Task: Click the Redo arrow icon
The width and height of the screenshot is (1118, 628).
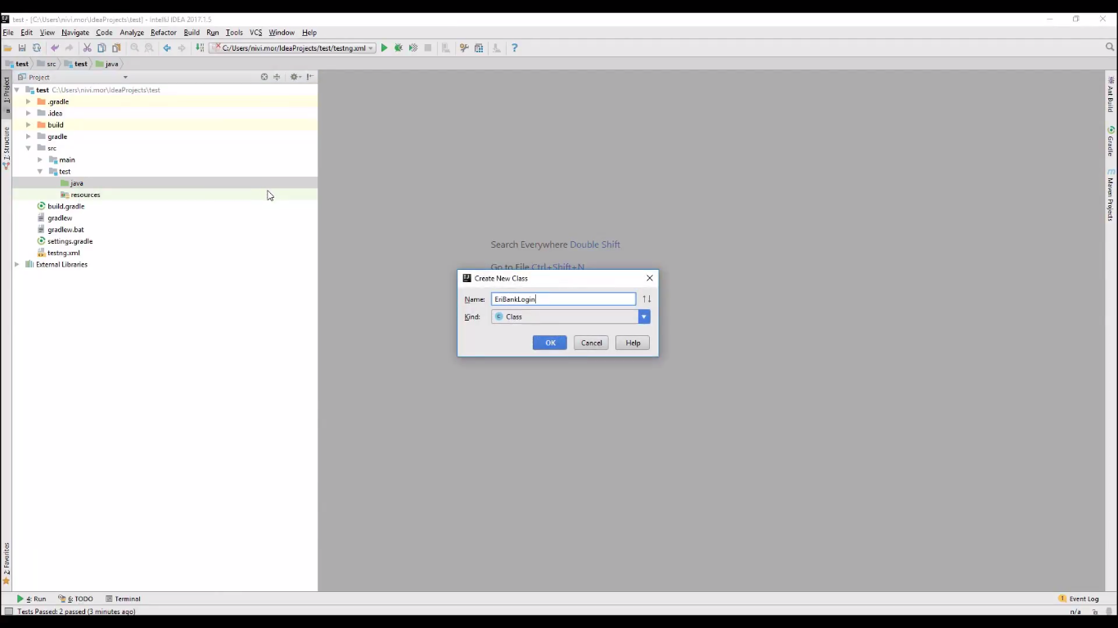Action: tap(70, 48)
